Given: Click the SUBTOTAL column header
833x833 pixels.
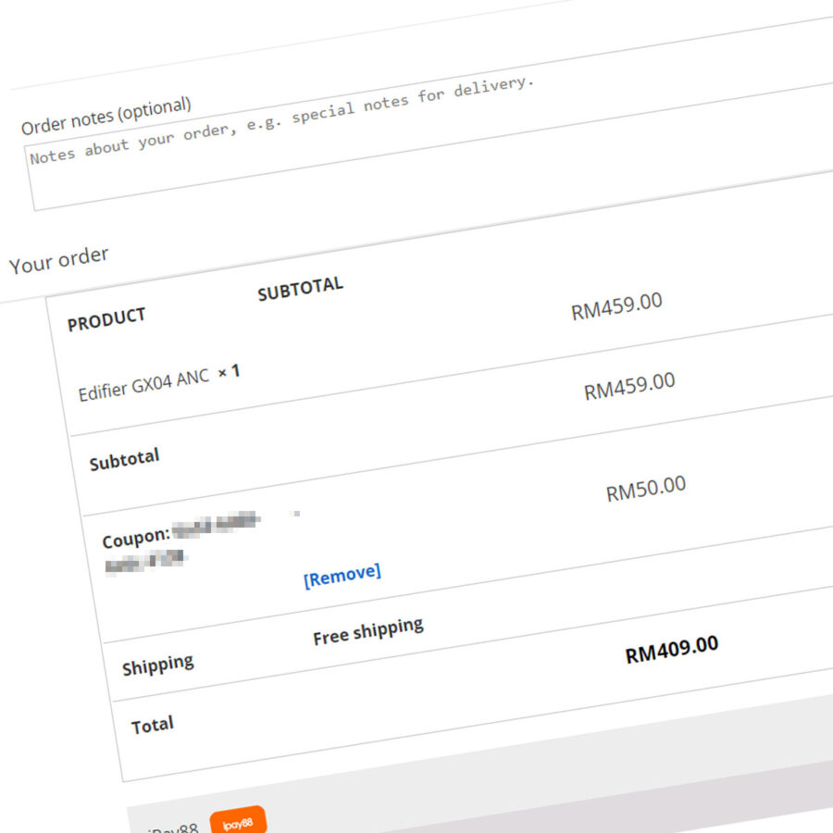Looking at the screenshot, I should 300,289.
